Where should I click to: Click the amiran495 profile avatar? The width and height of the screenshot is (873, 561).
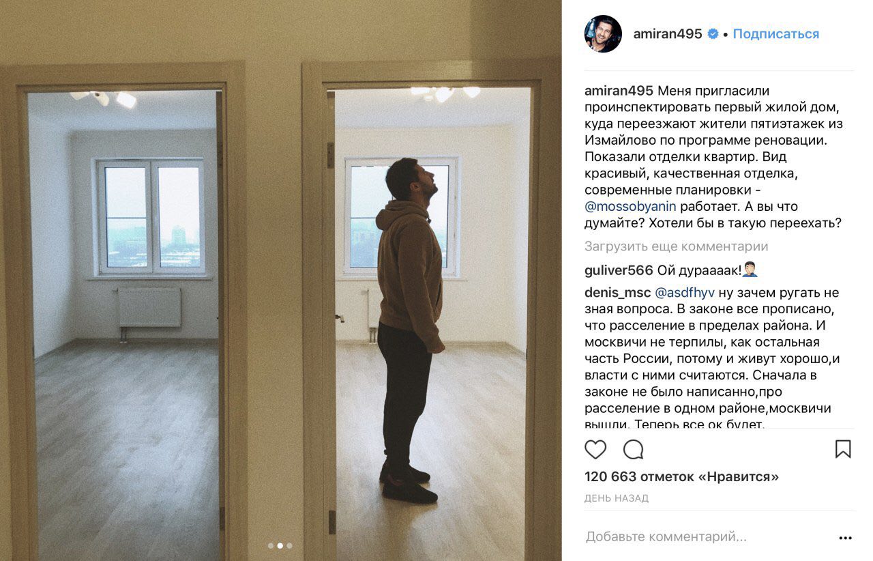click(x=603, y=33)
